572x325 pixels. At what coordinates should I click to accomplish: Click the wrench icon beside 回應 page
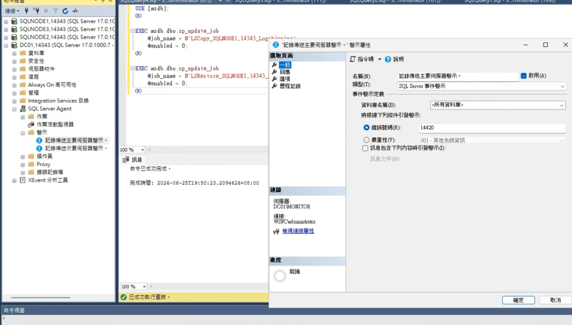[275, 72]
